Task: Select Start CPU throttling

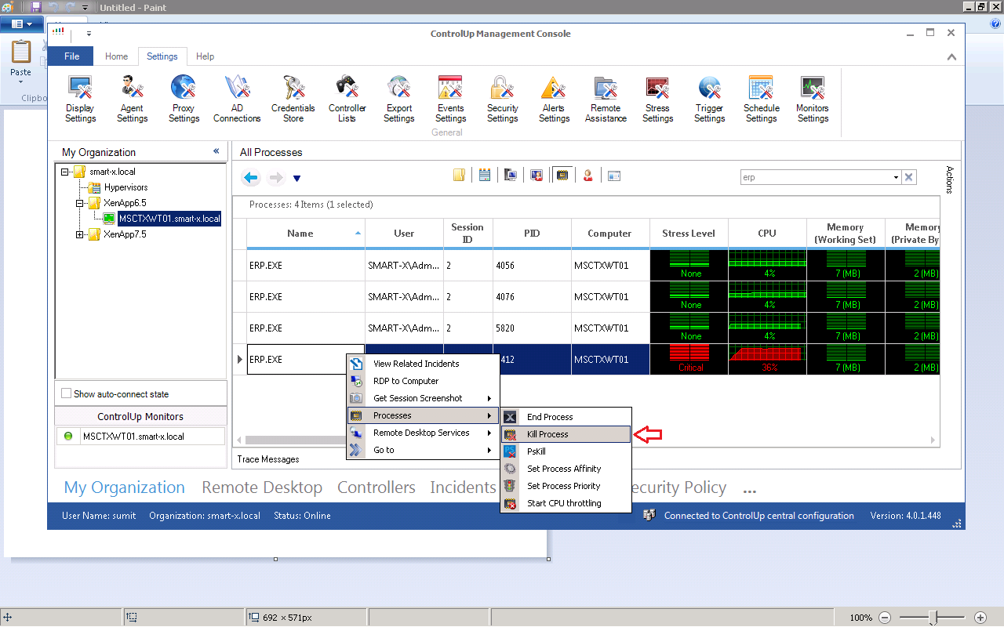Action: [566, 503]
